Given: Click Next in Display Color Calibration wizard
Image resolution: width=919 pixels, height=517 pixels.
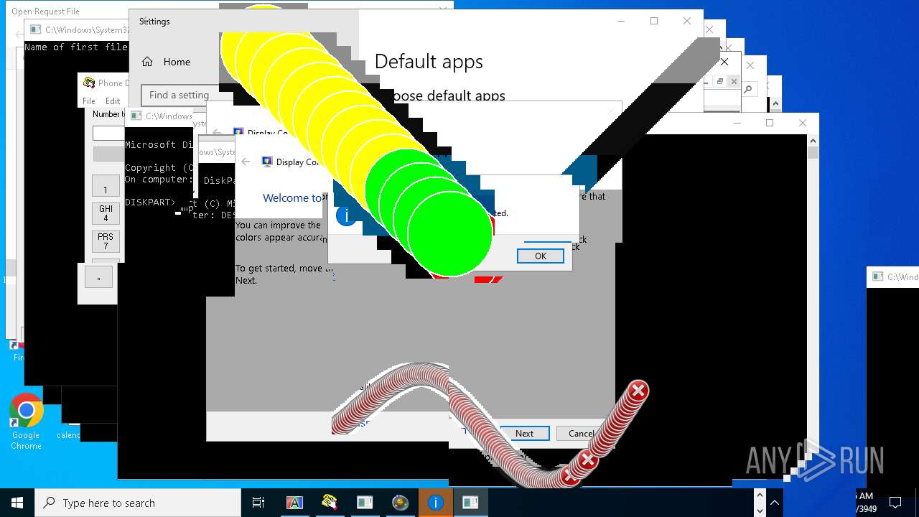Looking at the screenshot, I should [x=524, y=433].
